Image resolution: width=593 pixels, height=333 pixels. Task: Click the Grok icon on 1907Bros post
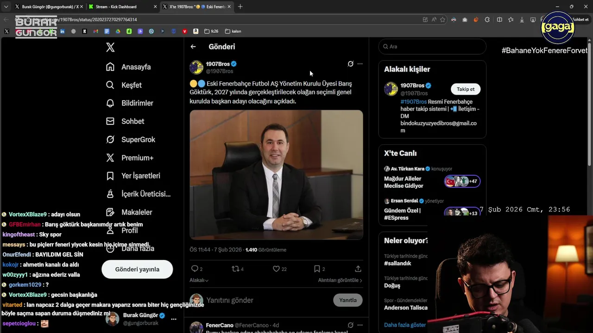coord(351,64)
